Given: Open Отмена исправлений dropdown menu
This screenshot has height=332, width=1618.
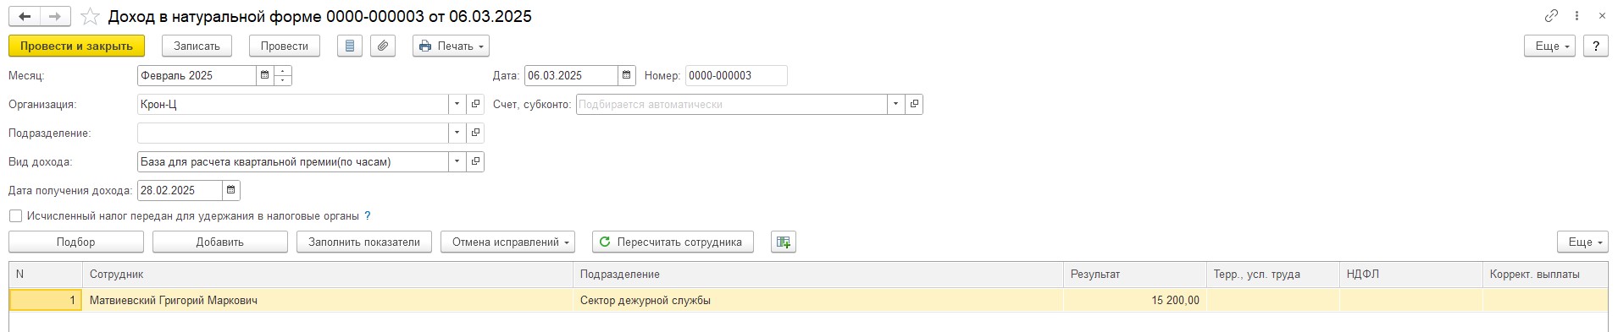Looking at the screenshot, I should click(x=507, y=242).
